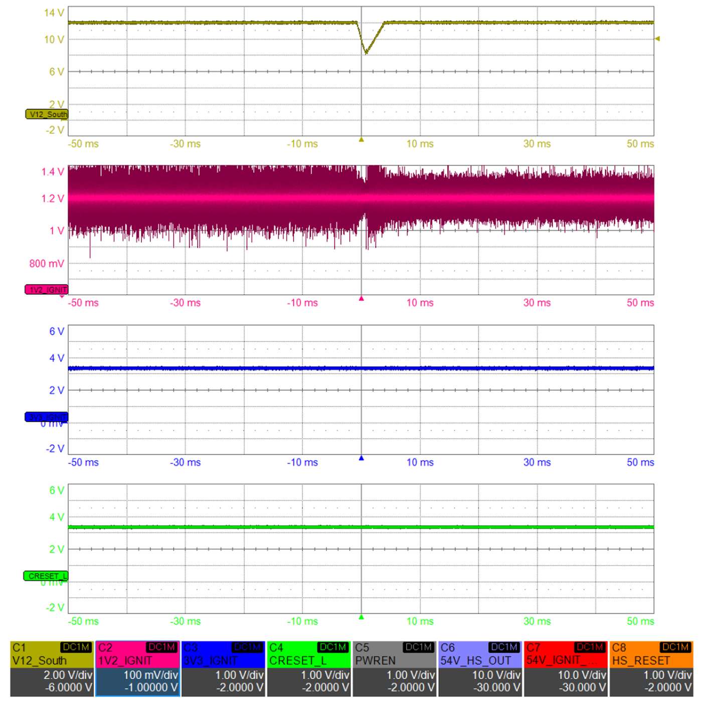Click pink trigger time marker below 1V2_IGNIT grid
This screenshot has width=702, height=702.
pyautogui.click(x=361, y=299)
